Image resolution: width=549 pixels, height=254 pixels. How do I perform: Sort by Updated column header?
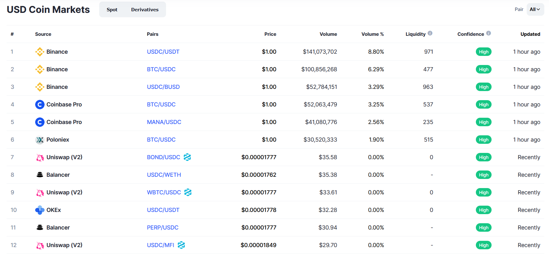pos(530,34)
